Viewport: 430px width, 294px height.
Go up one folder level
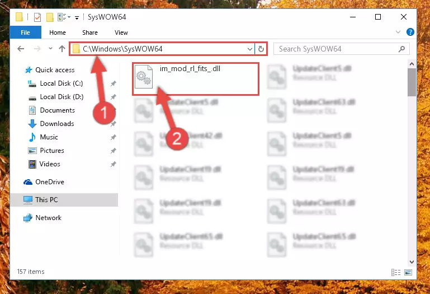point(62,49)
